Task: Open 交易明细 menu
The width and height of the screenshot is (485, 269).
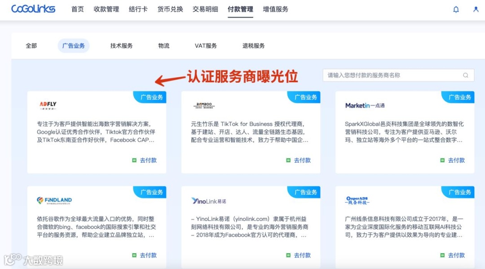Action: tap(205, 9)
